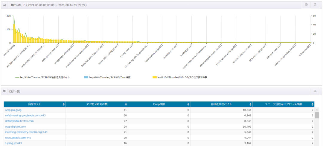Open the ocsp.pki.goog host link in the table
Image resolution: width=323 pixels, height=146 pixels.
click(13, 110)
